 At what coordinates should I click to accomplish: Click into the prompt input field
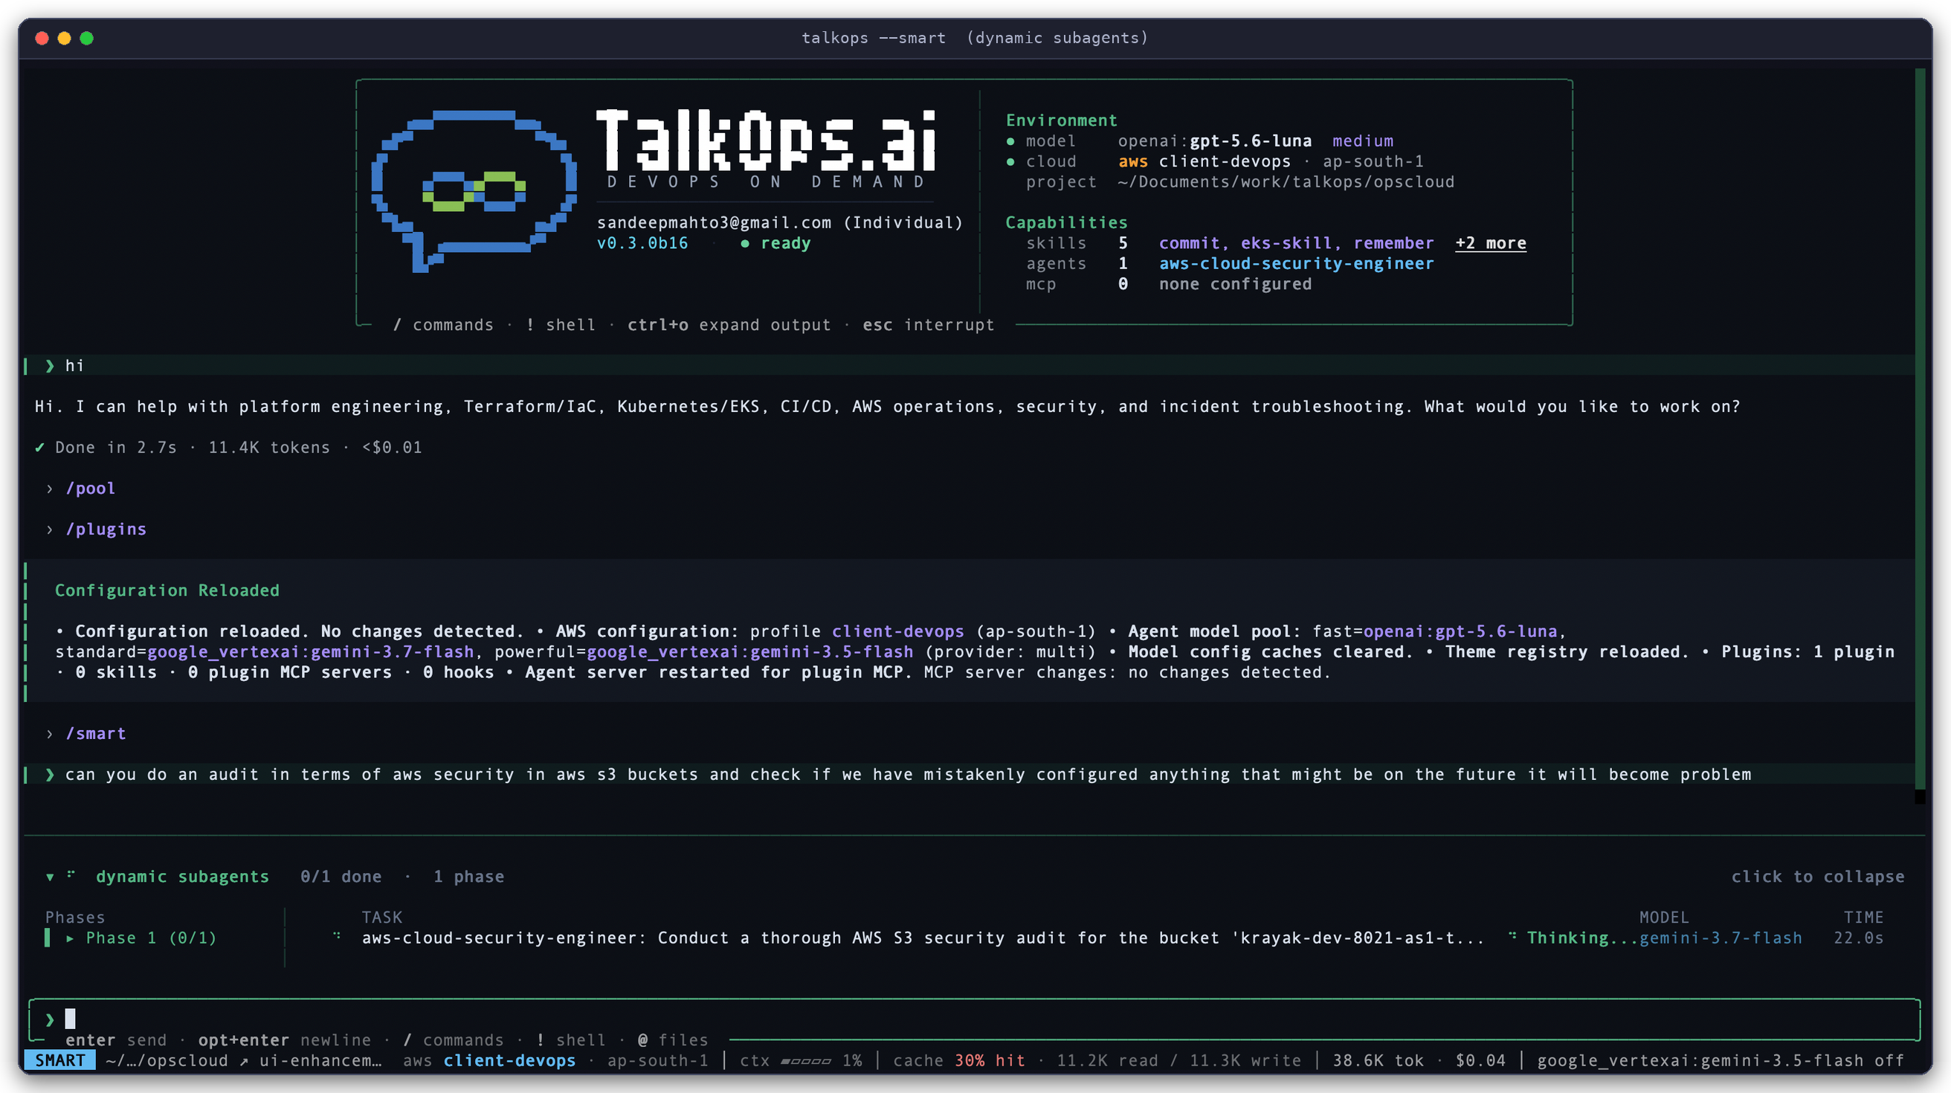[974, 1019]
